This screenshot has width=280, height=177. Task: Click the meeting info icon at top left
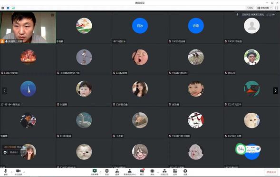[x=3, y=8]
